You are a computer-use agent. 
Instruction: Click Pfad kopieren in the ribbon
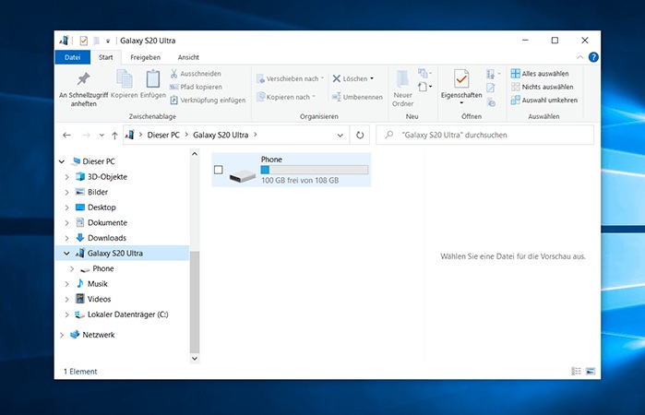pyautogui.click(x=197, y=87)
